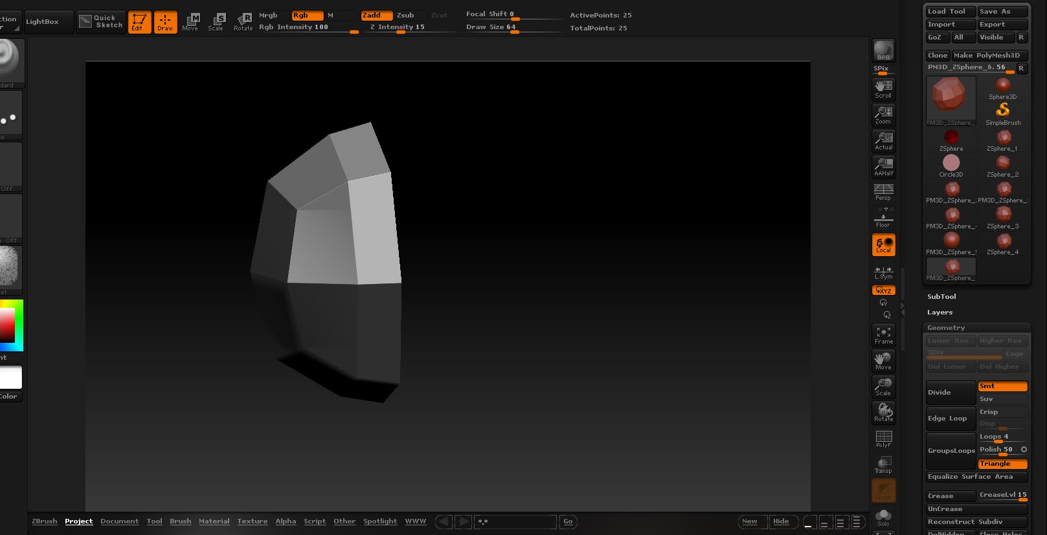Click Make PolyMesh3D
Screen dimensions: 1047x535
pyautogui.click(x=990, y=56)
